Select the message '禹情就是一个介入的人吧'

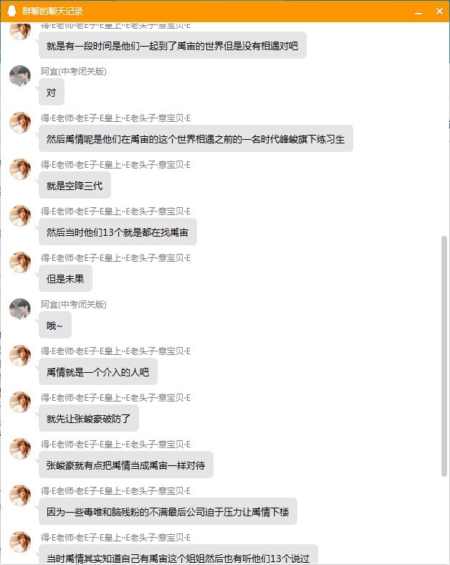pyautogui.click(x=98, y=372)
